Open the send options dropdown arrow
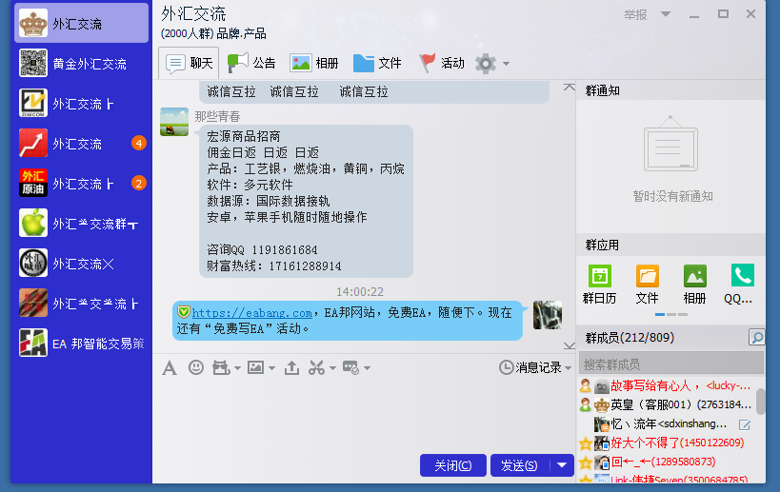Screen dimensions: 780x492 (x=562, y=465)
